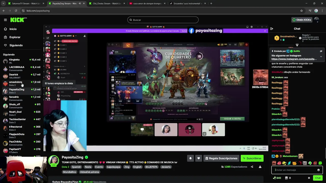Click the Inicio home icon in sidebar
Image resolution: width=326 pixels, height=183 pixels.
click(x=5, y=29)
